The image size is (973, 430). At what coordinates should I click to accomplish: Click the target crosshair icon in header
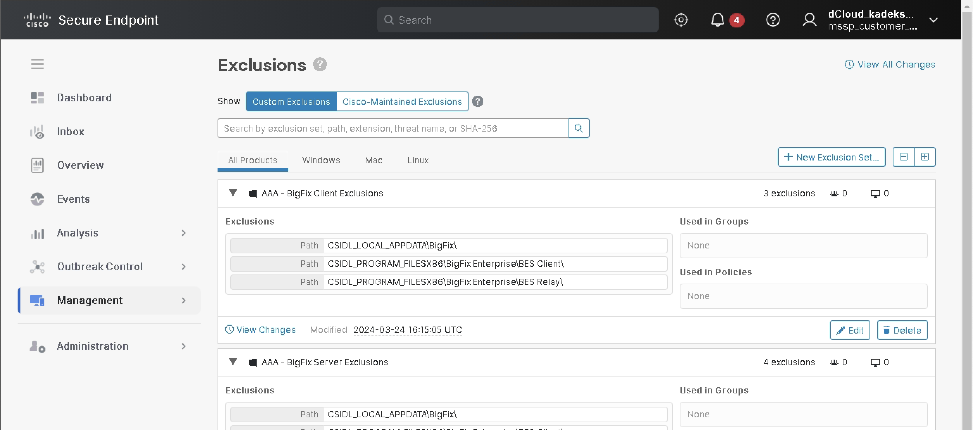tap(681, 20)
